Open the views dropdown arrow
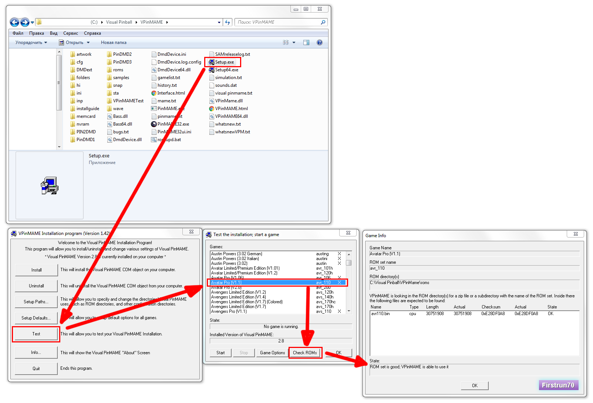593x403 pixels. pyautogui.click(x=294, y=42)
